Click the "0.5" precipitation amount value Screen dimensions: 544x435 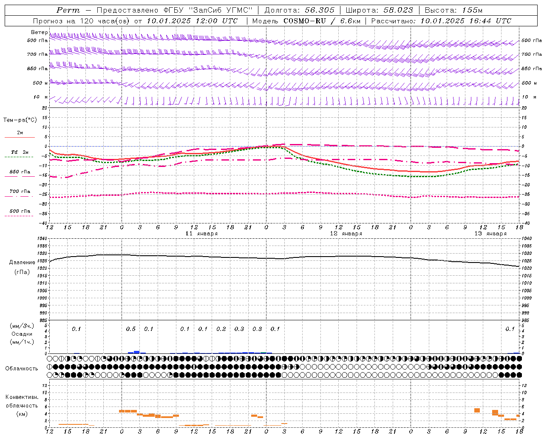click(x=131, y=329)
